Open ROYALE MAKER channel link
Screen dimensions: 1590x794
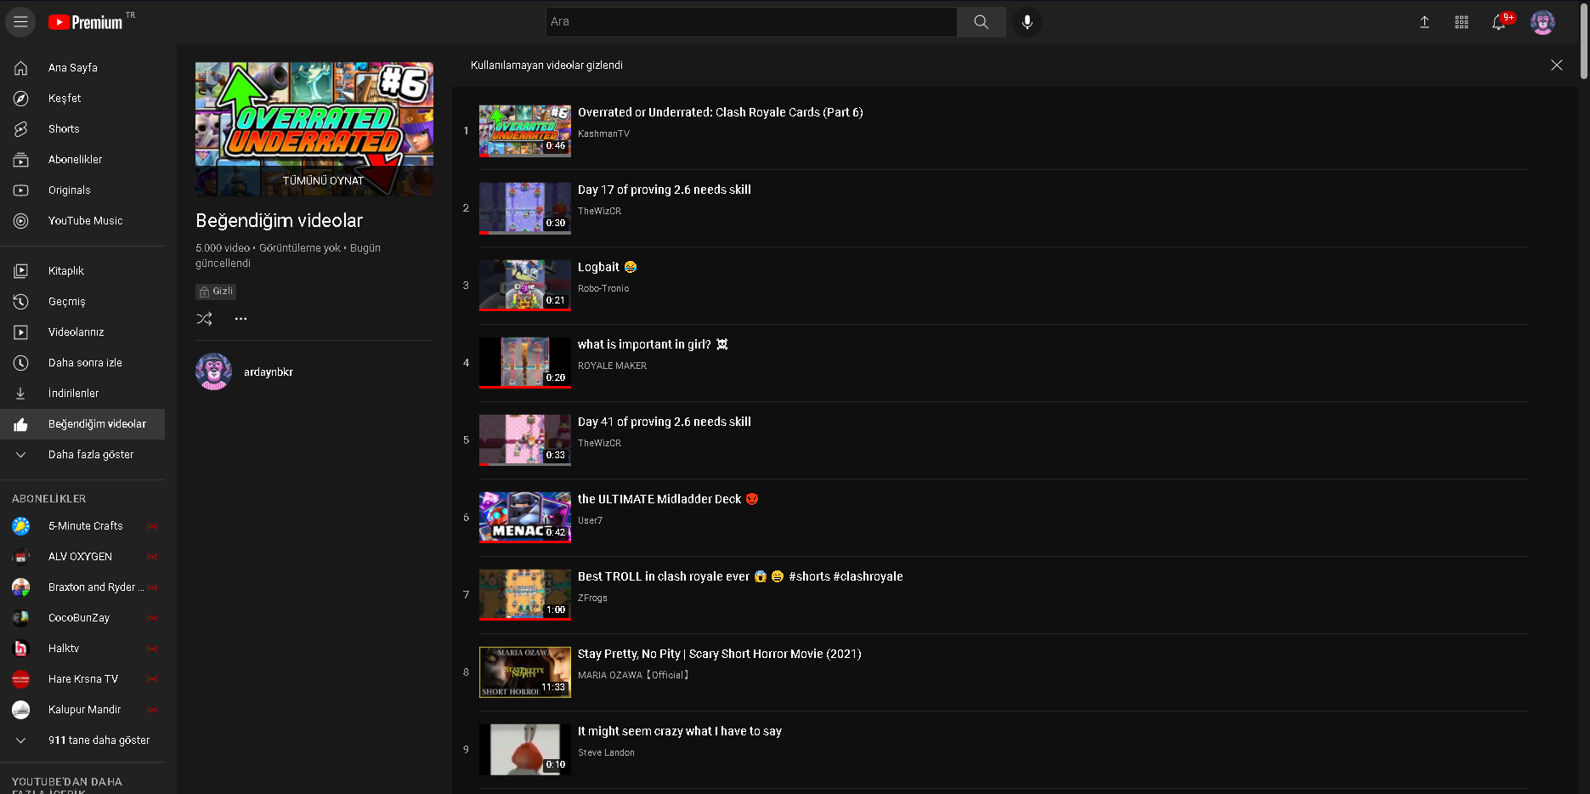(x=612, y=366)
